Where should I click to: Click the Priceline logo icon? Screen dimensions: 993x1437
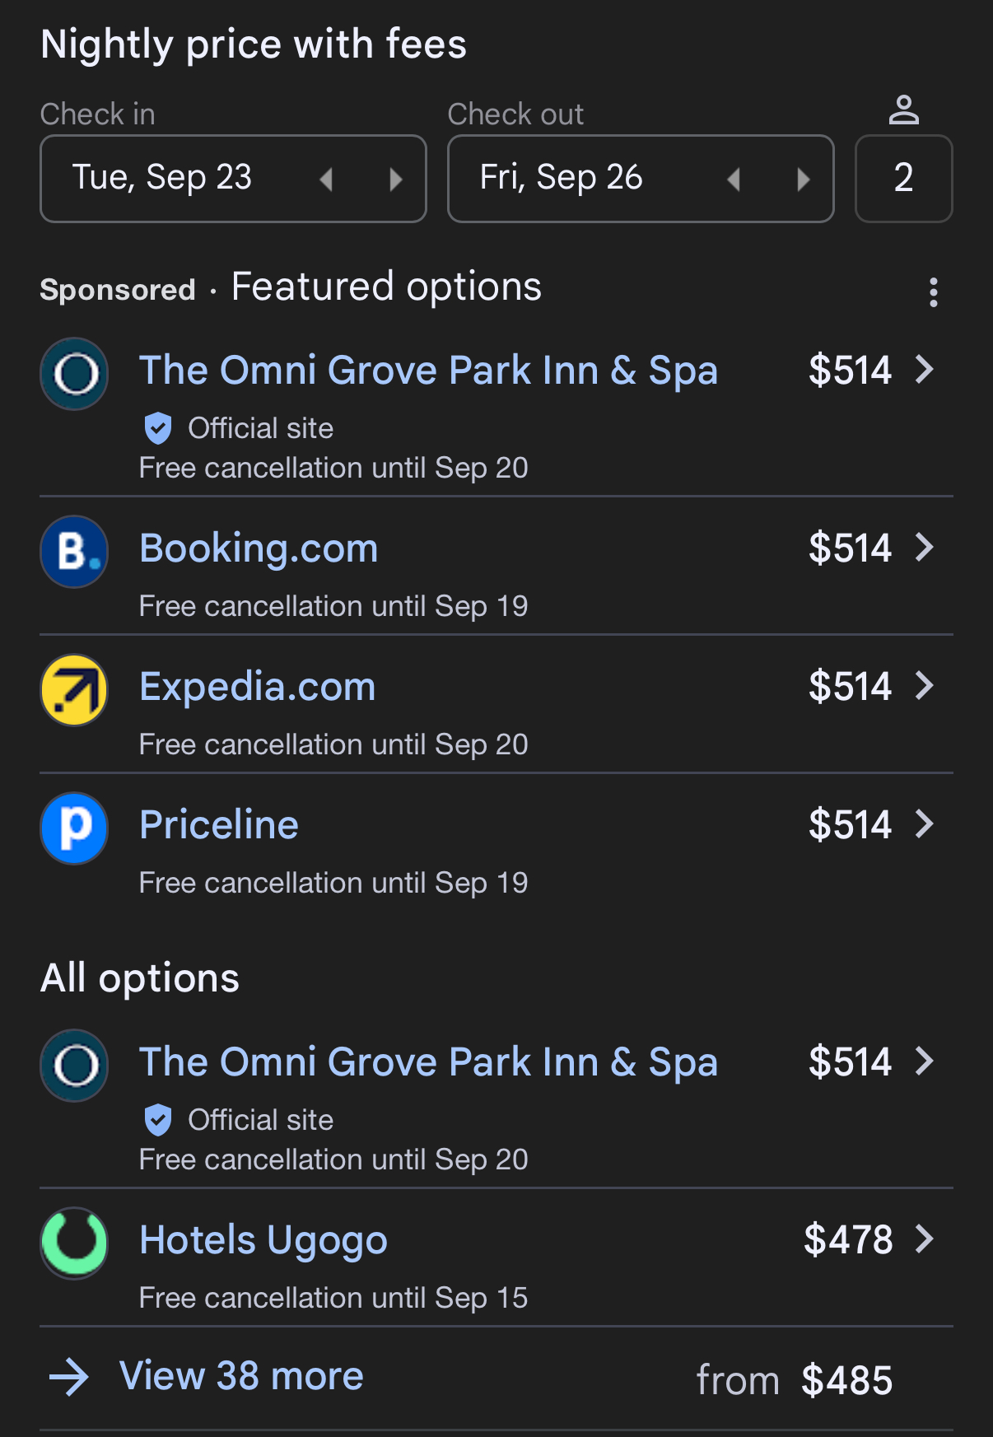(74, 828)
